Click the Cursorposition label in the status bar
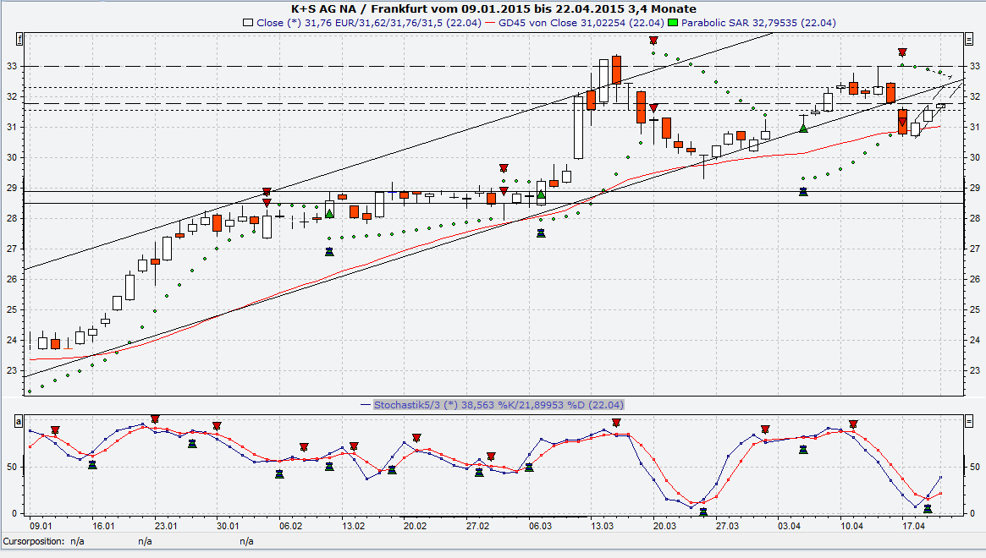This screenshot has height=558, width=986. (x=33, y=541)
